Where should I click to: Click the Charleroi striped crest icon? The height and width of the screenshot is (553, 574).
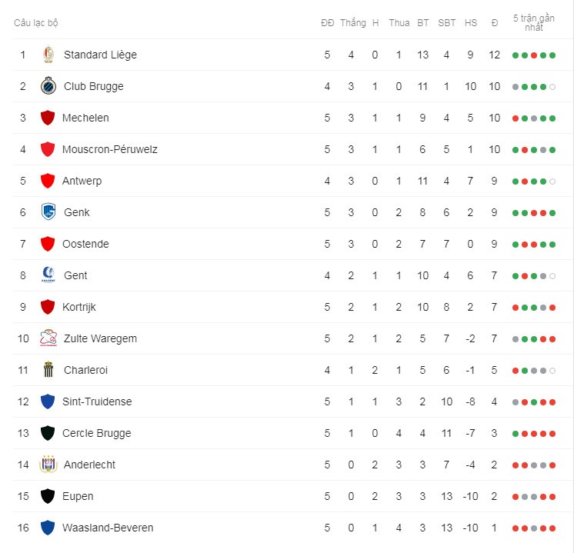pyautogui.click(x=48, y=370)
